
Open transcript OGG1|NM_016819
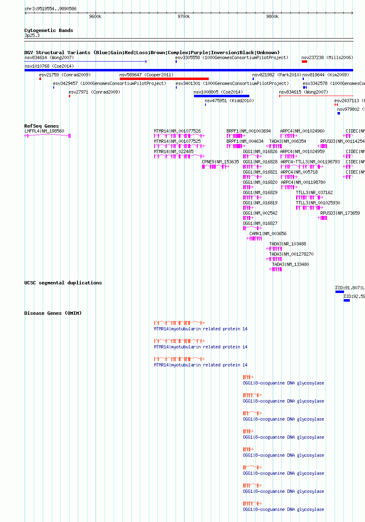point(260,203)
